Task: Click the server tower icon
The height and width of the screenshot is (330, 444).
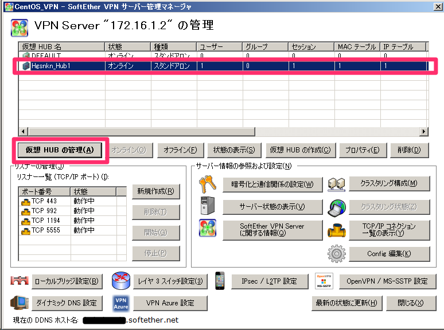Action: pos(207,206)
